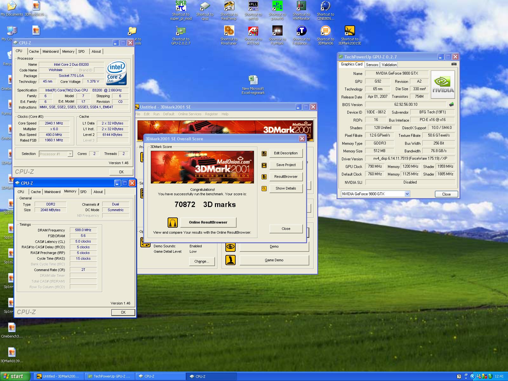Click the Demo eye icon in 3DMark2001
Image resolution: width=508 pixels, height=381 pixels.
click(x=231, y=246)
